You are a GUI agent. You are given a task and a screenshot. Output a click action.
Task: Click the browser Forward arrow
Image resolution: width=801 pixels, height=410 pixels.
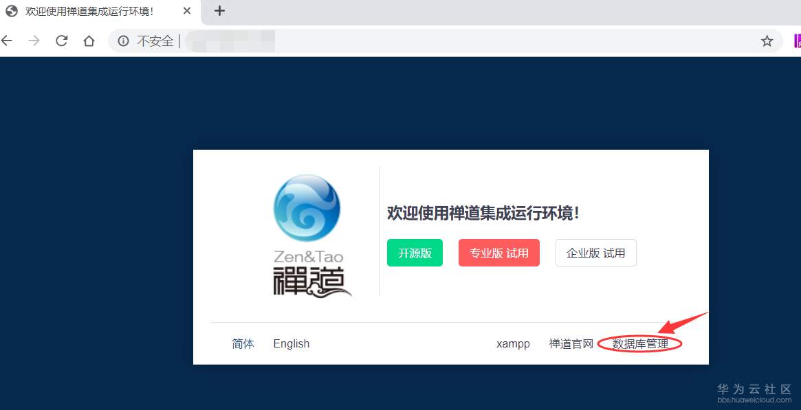click(x=33, y=41)
